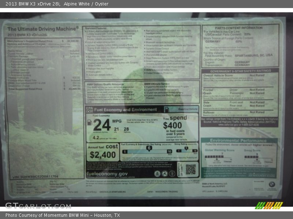Click the fuel economy greenhouse gas rating marker 6
This screenshot has height=219, width=293.
click(x=149, y=149)
